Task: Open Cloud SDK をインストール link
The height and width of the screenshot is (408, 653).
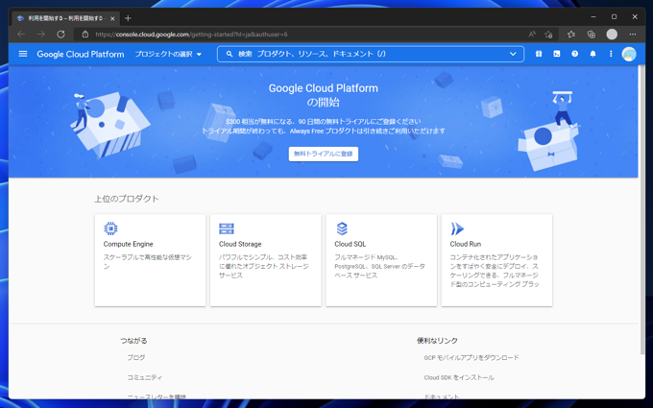Action: 459,377
